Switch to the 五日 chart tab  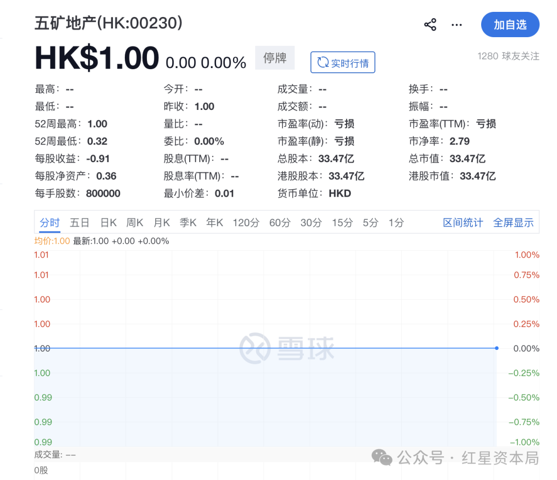pos(79,223)
